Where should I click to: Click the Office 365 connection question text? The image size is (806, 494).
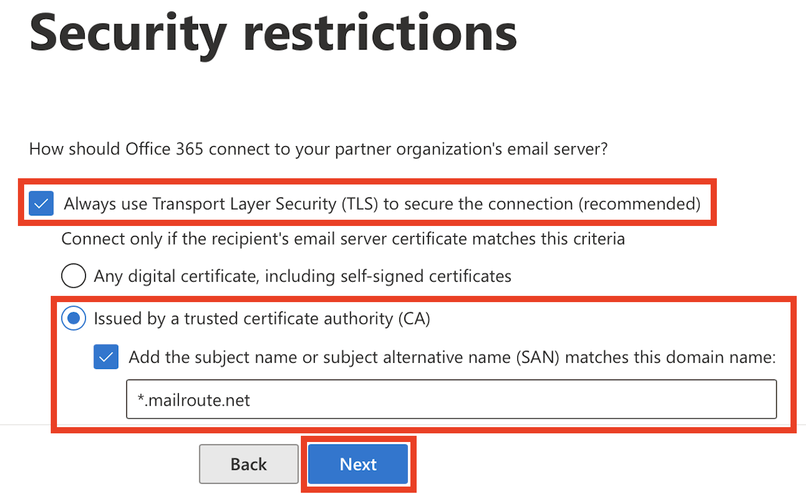(318, 149)
